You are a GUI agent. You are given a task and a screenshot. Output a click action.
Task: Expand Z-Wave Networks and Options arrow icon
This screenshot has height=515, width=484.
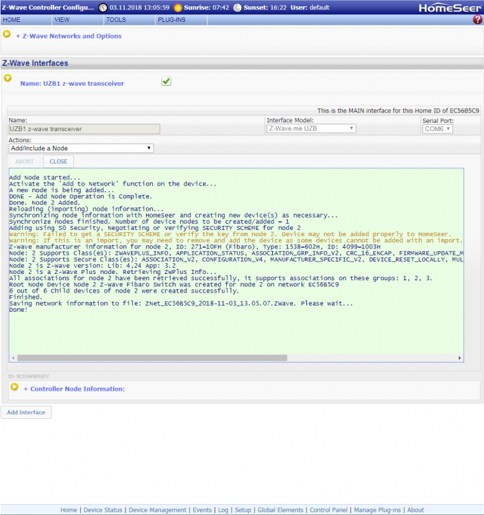click(x=8, y=34)
